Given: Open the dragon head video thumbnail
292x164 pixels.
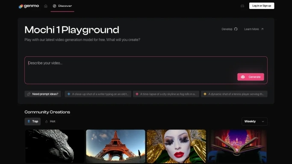Looking at the screenshot, I should [x=55, y=146].
